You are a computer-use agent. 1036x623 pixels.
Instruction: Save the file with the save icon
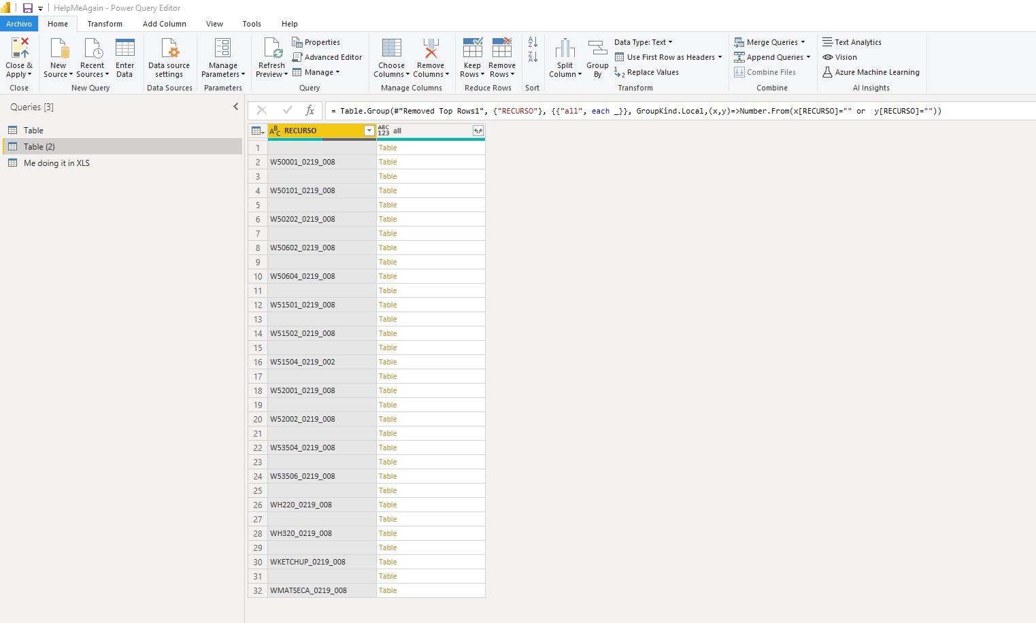click(28, 8)
